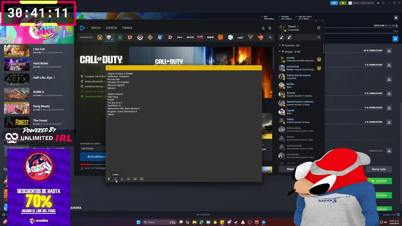Open Notas del parche link
Screen dimensions: 402x226
(x=93, y=81)
